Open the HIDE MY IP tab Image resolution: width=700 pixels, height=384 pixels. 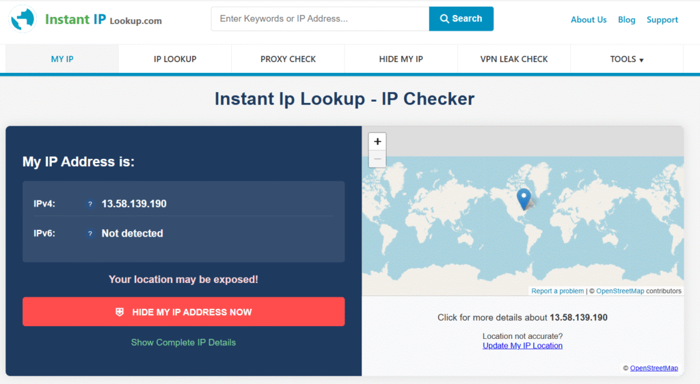click(x=401, y=59)
